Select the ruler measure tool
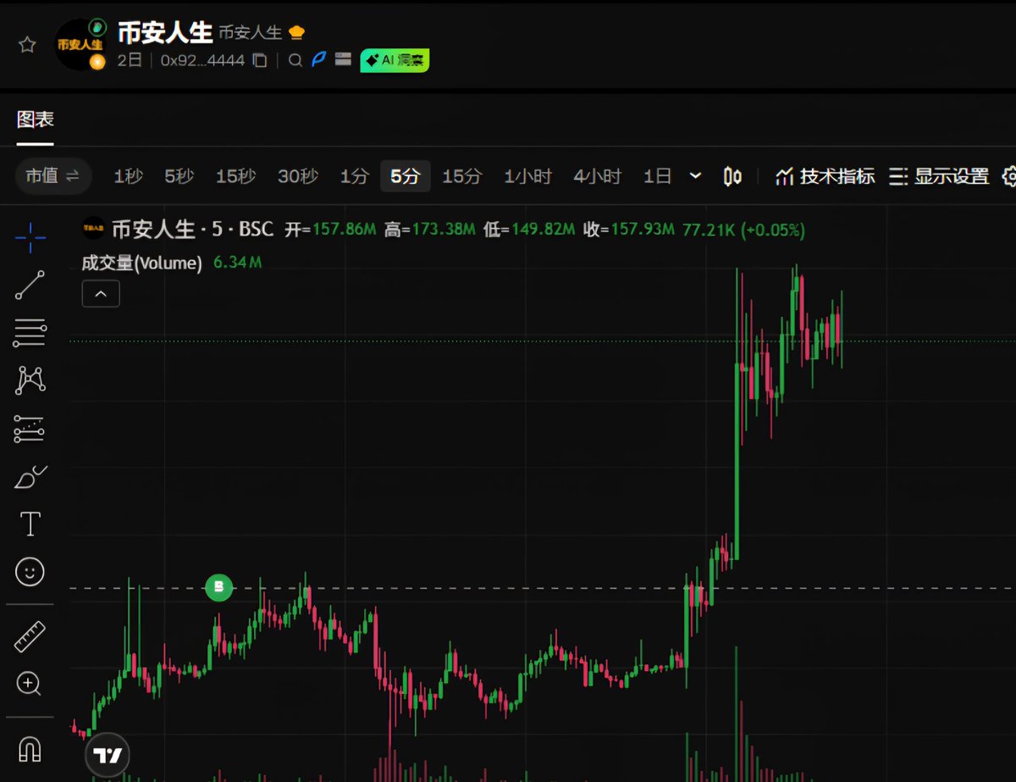1016x782 pixels. (30, 636)
